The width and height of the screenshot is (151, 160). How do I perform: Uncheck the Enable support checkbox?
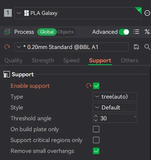click(x=96, y=86)
